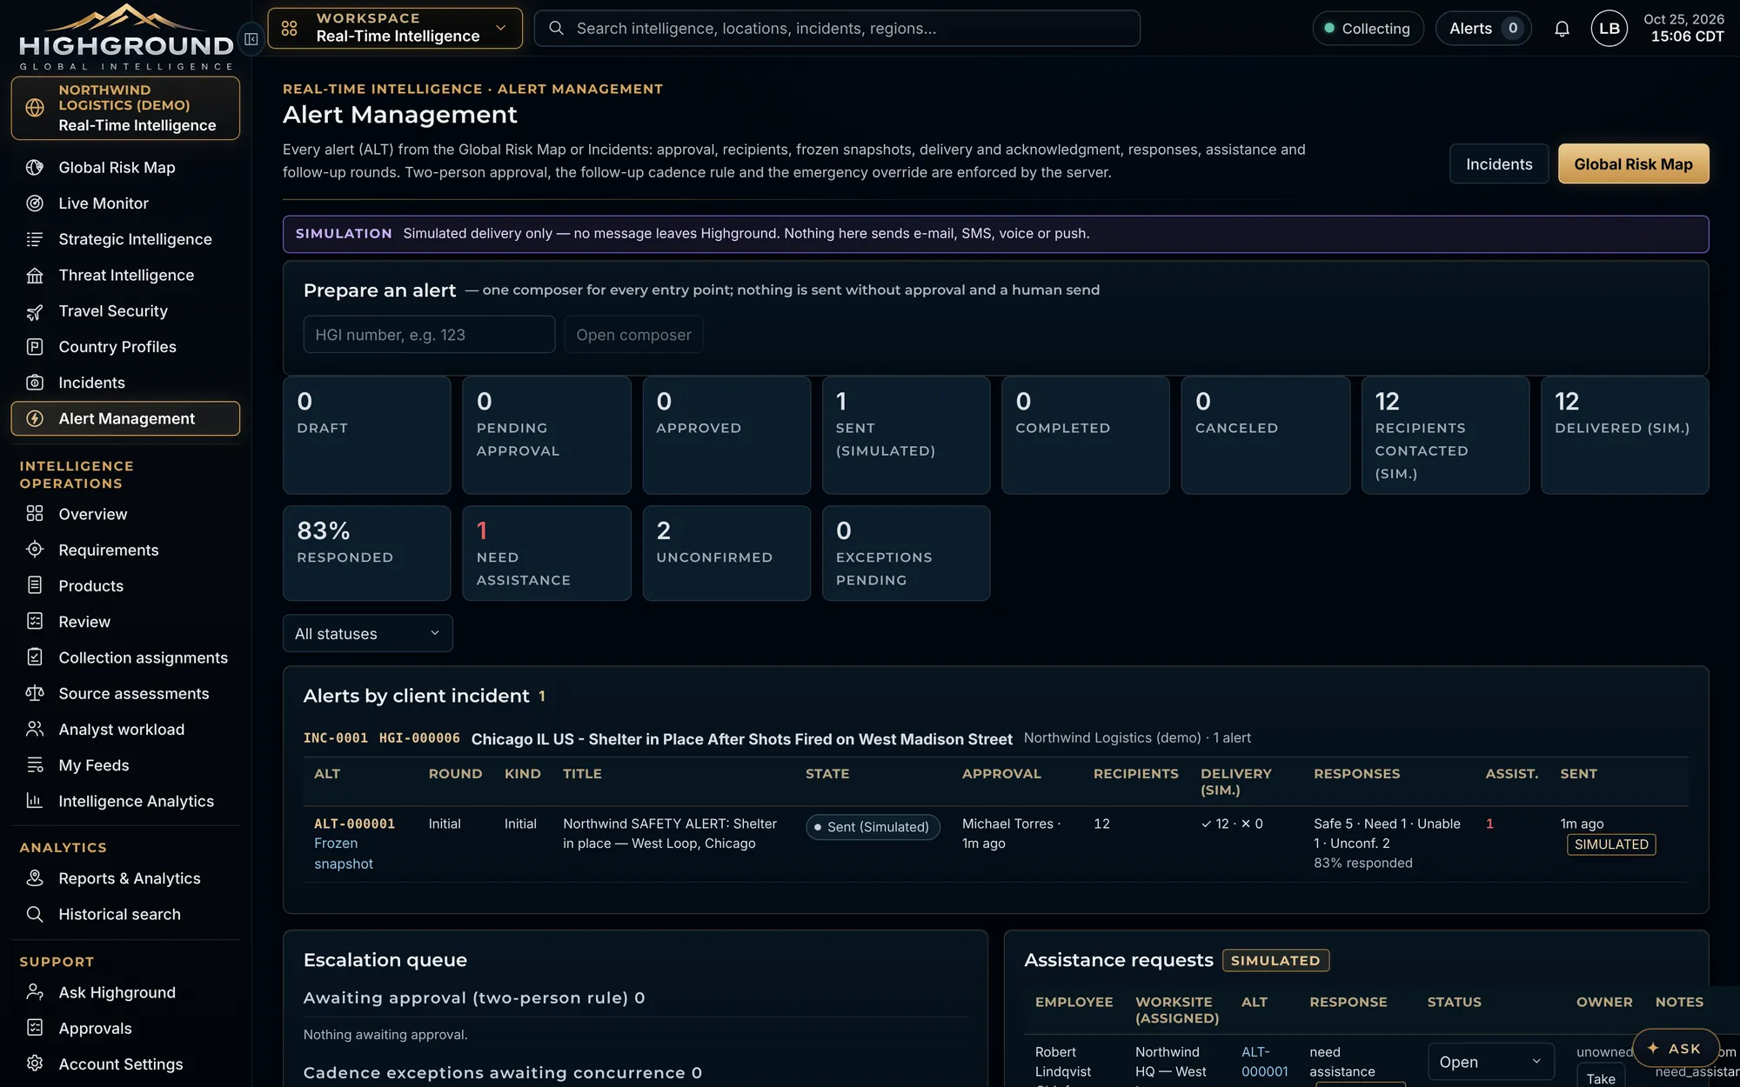The image size is (1740, 1087).
Task: Open ALT-000001 link in Assistance requests
Action: (1264, 1062)
